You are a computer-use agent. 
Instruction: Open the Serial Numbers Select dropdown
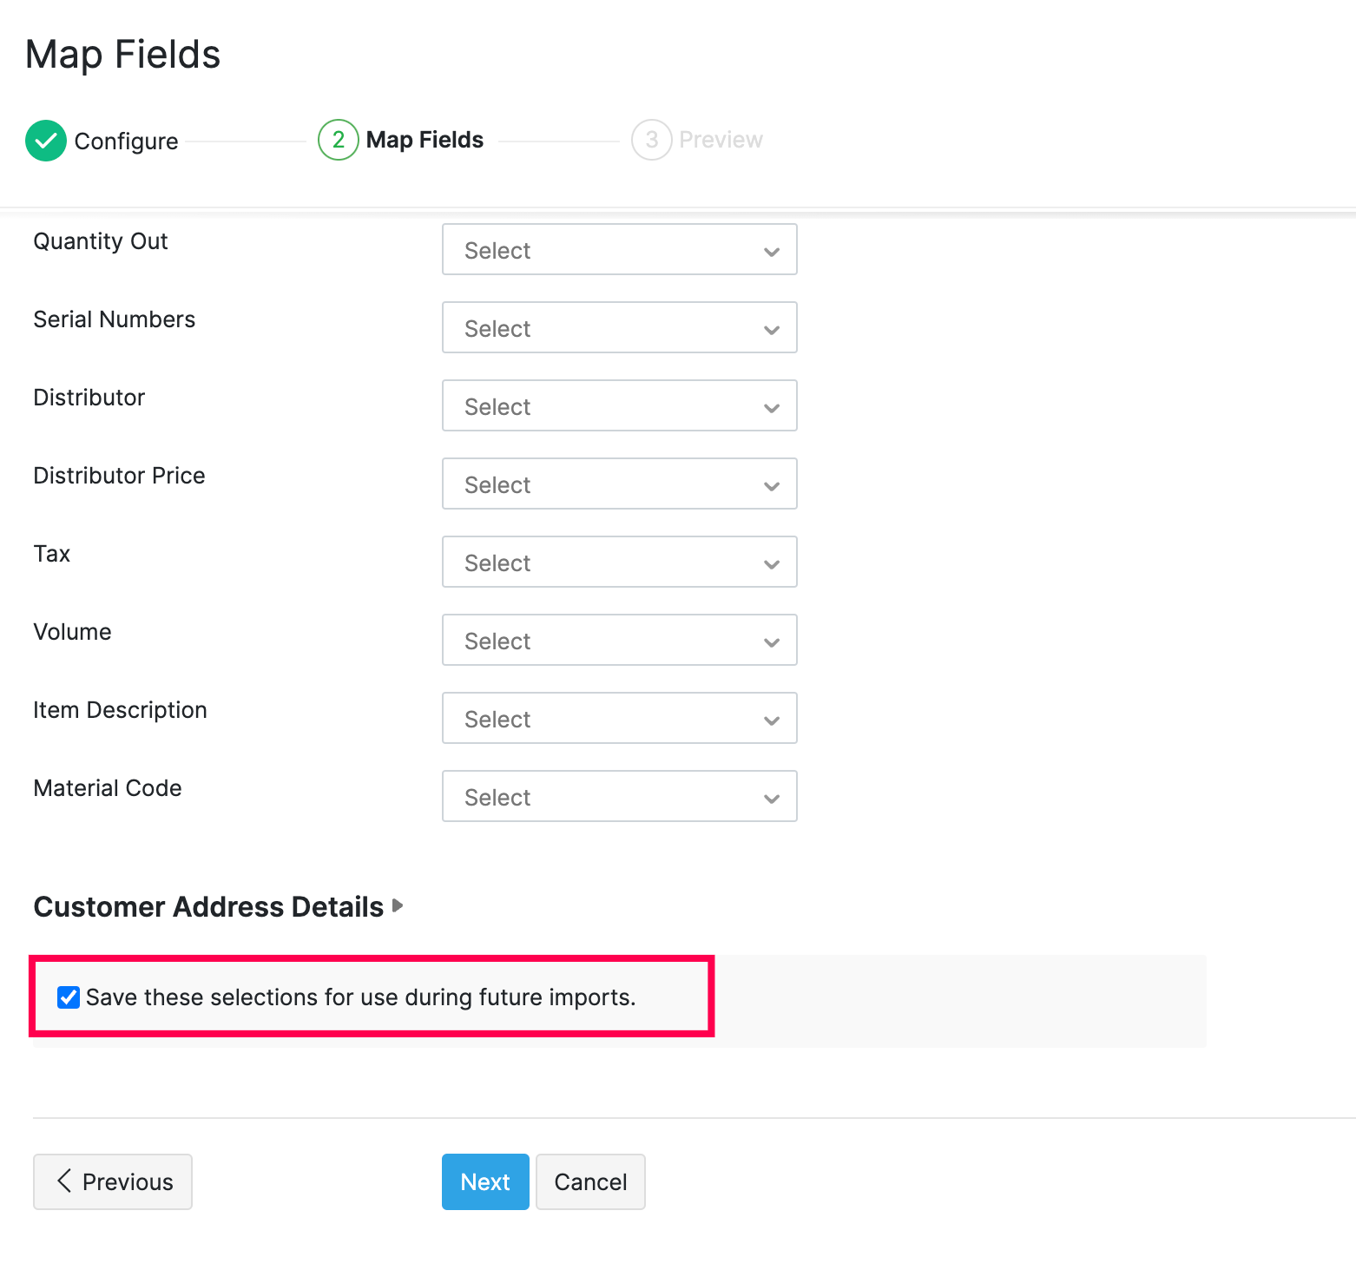click(x=619, y=328)
